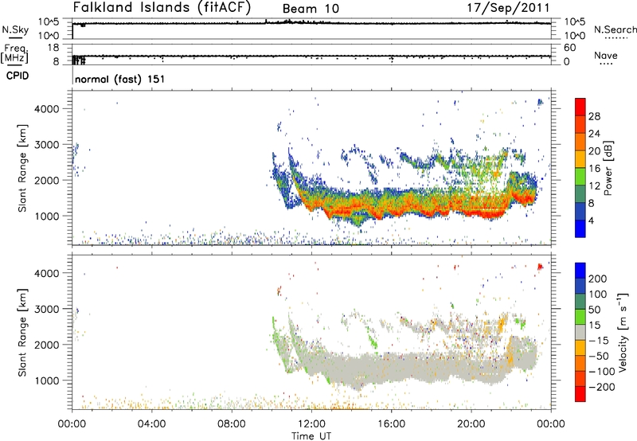The image size is (637, 441).
Task: Click the '4000' tick of the power panel
Action: [47, 109]
